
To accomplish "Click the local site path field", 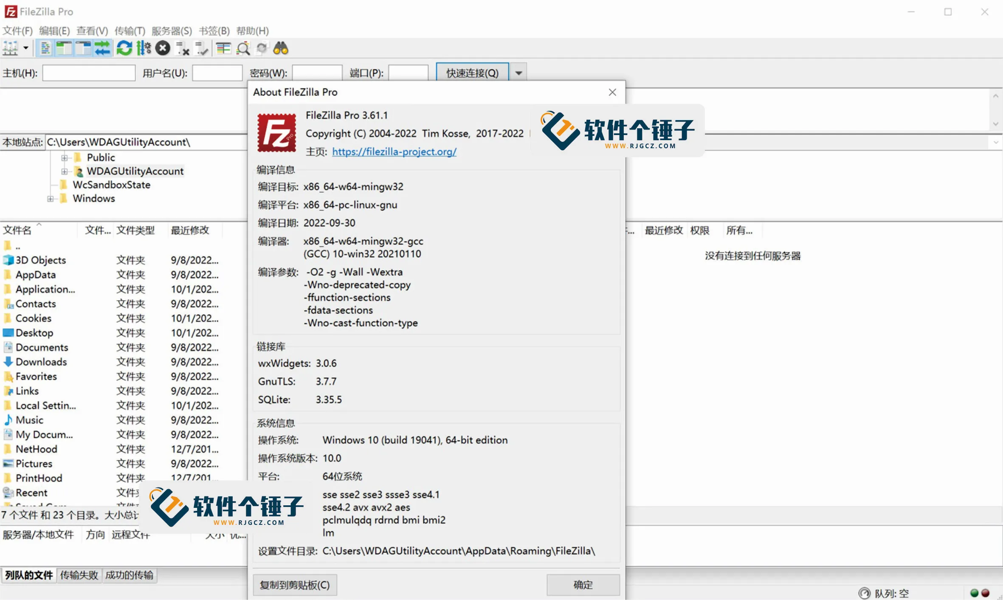I will click(x=146, y=142).
